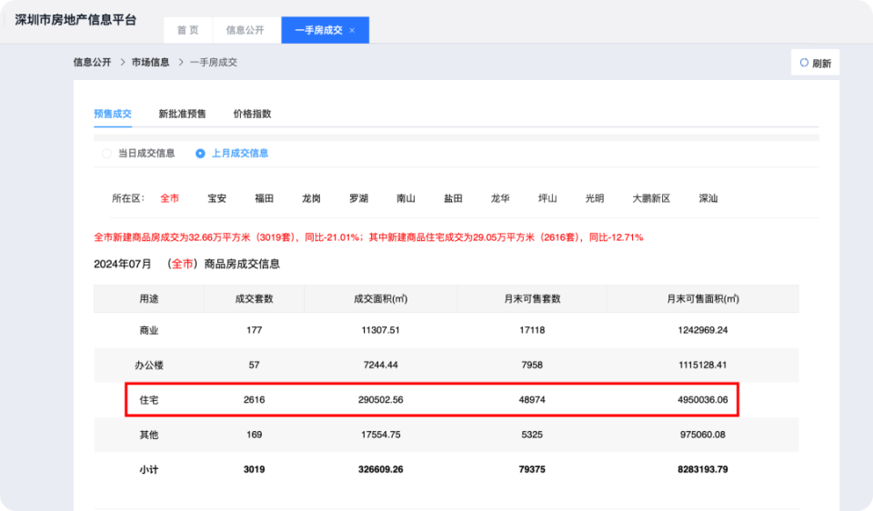Screen dimensions: 873x511
Task: Click the 刷新 button label
Action: [822, 64]
